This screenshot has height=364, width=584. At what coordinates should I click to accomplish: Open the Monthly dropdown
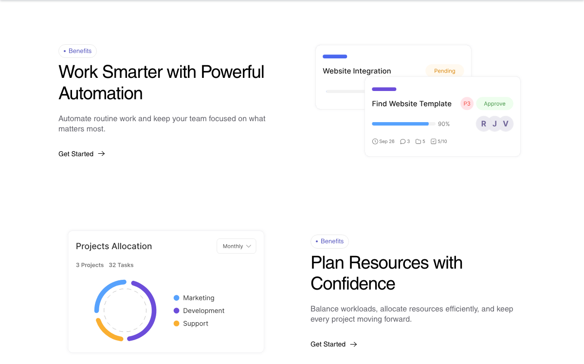click(236, 246)
